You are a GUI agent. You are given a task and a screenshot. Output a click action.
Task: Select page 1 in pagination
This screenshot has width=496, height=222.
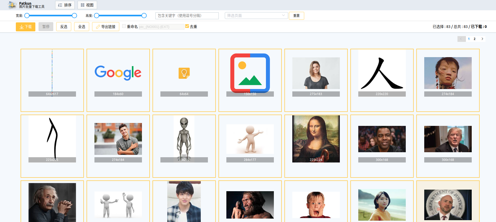(469, 39)
